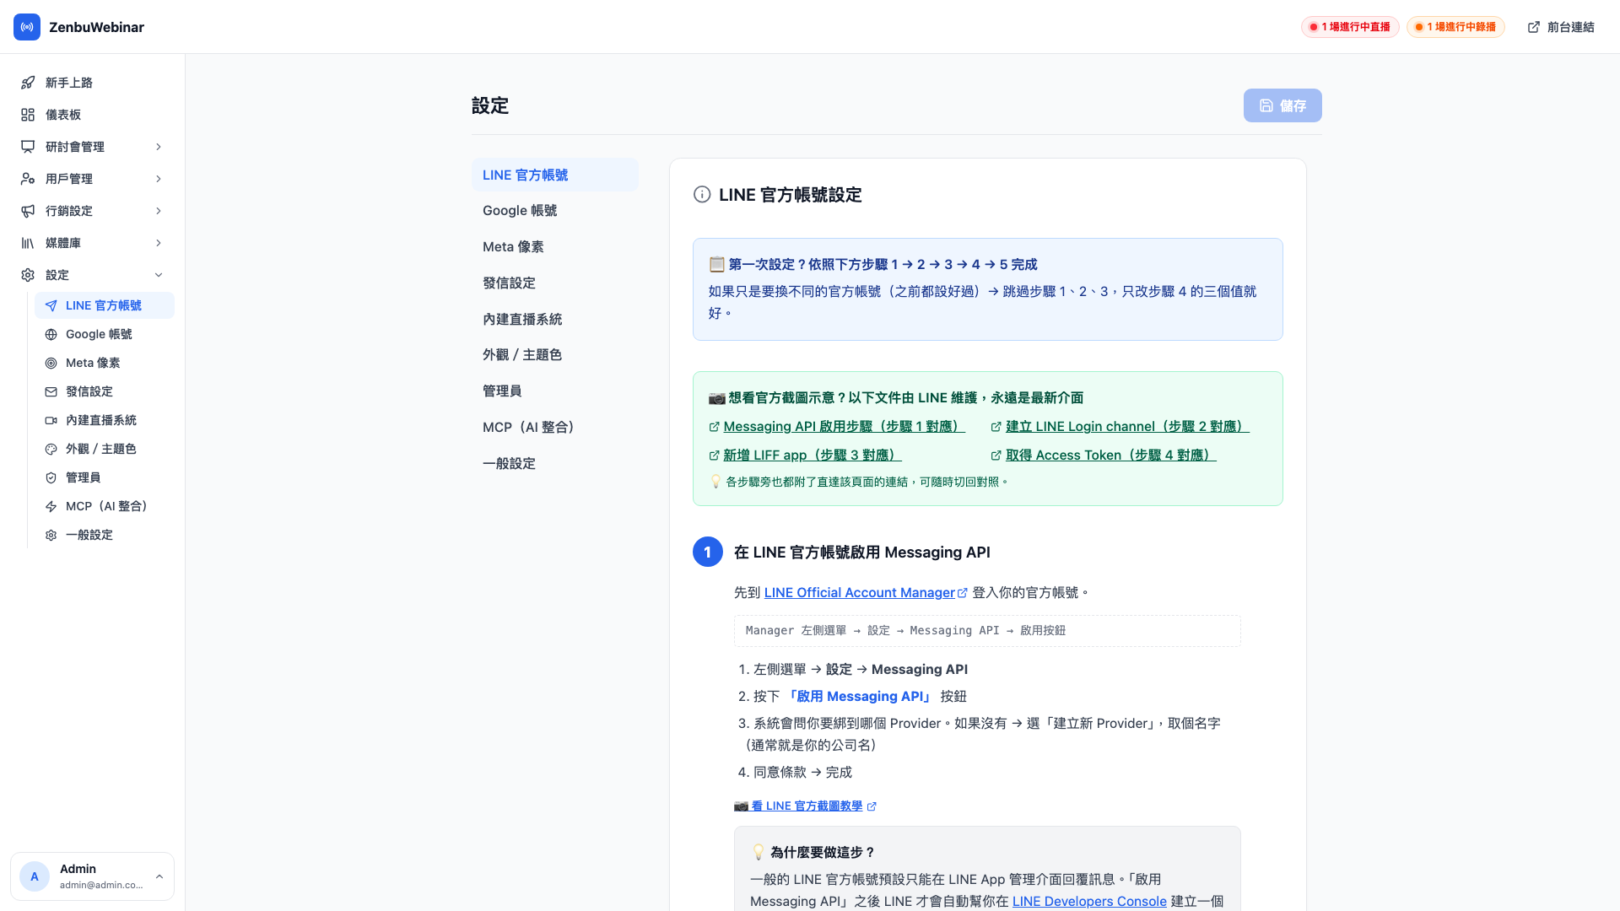The image size is (1620, 911).
Task: Expand the 研討會管理 chevron
Action: click(159, 147)
